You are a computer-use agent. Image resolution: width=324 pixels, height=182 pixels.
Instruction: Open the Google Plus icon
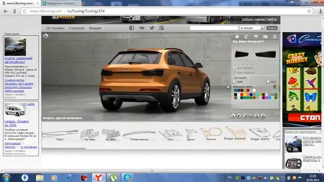(x=161, y=28)
